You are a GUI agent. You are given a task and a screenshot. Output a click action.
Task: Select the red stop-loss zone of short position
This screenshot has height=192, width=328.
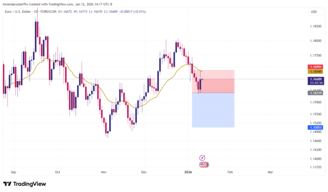tap(213, 81)
